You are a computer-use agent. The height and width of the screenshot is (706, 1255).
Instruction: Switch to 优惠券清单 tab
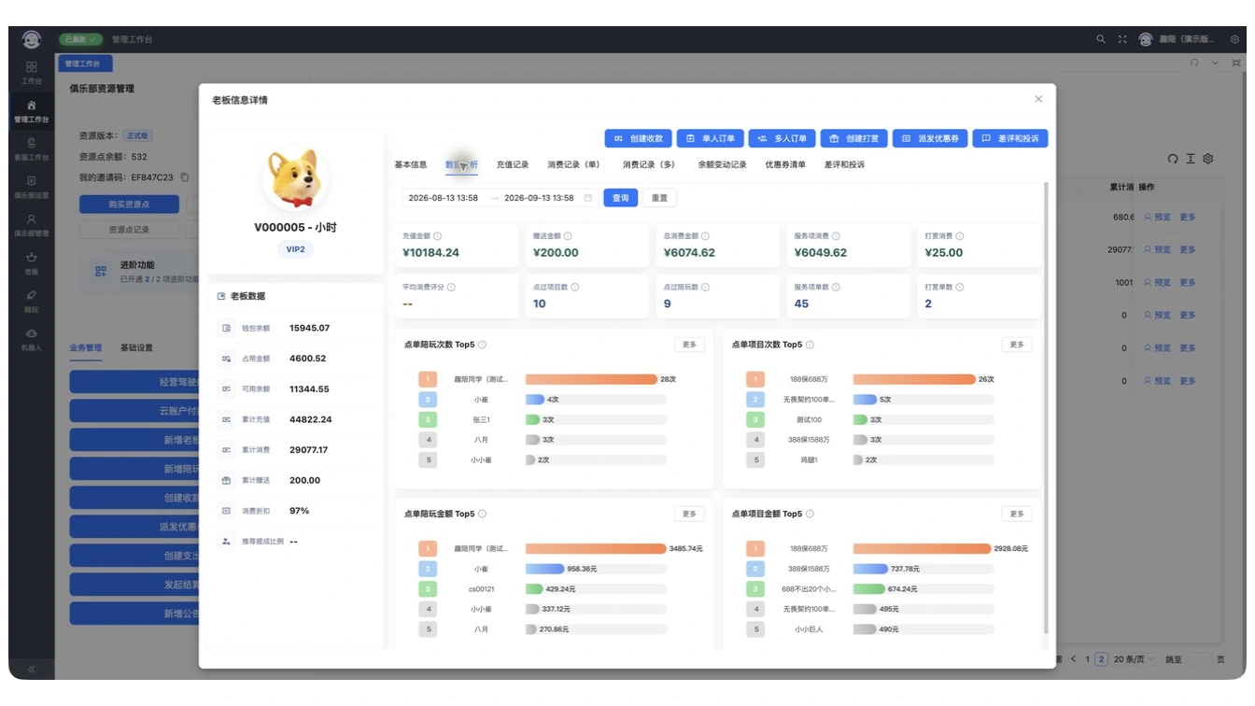tap(785, 164)
